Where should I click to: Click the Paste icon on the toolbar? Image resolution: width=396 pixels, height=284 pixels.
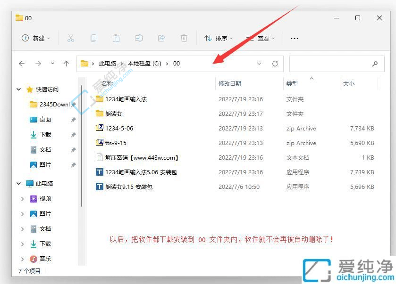click(116, 38)
